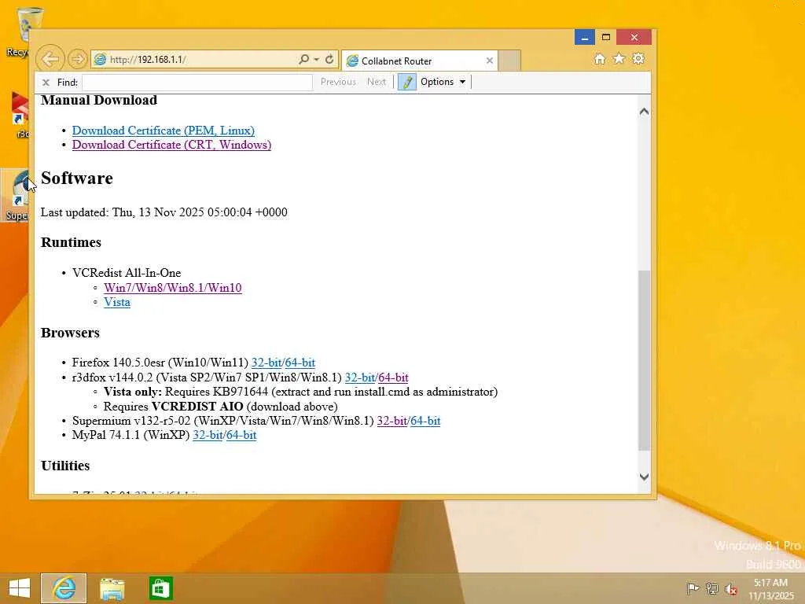Click Next in the Find bar
Image resolution: width=805 pixels, height=604 pixels.
pos(377,82)
